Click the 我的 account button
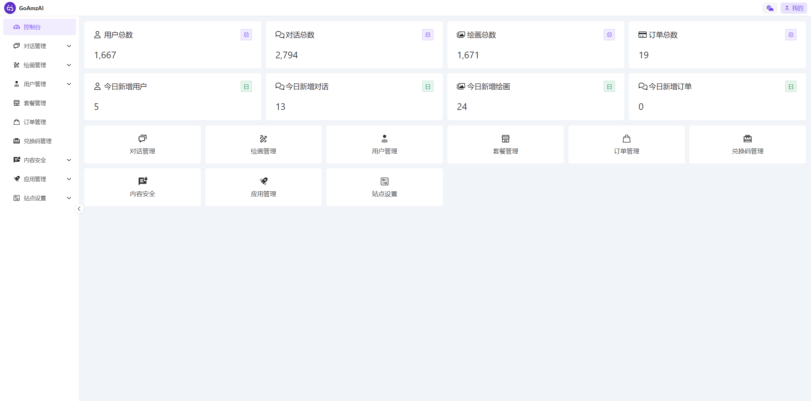Image resolution: width=811 pixels, height=401 pixels. [794, 8]
